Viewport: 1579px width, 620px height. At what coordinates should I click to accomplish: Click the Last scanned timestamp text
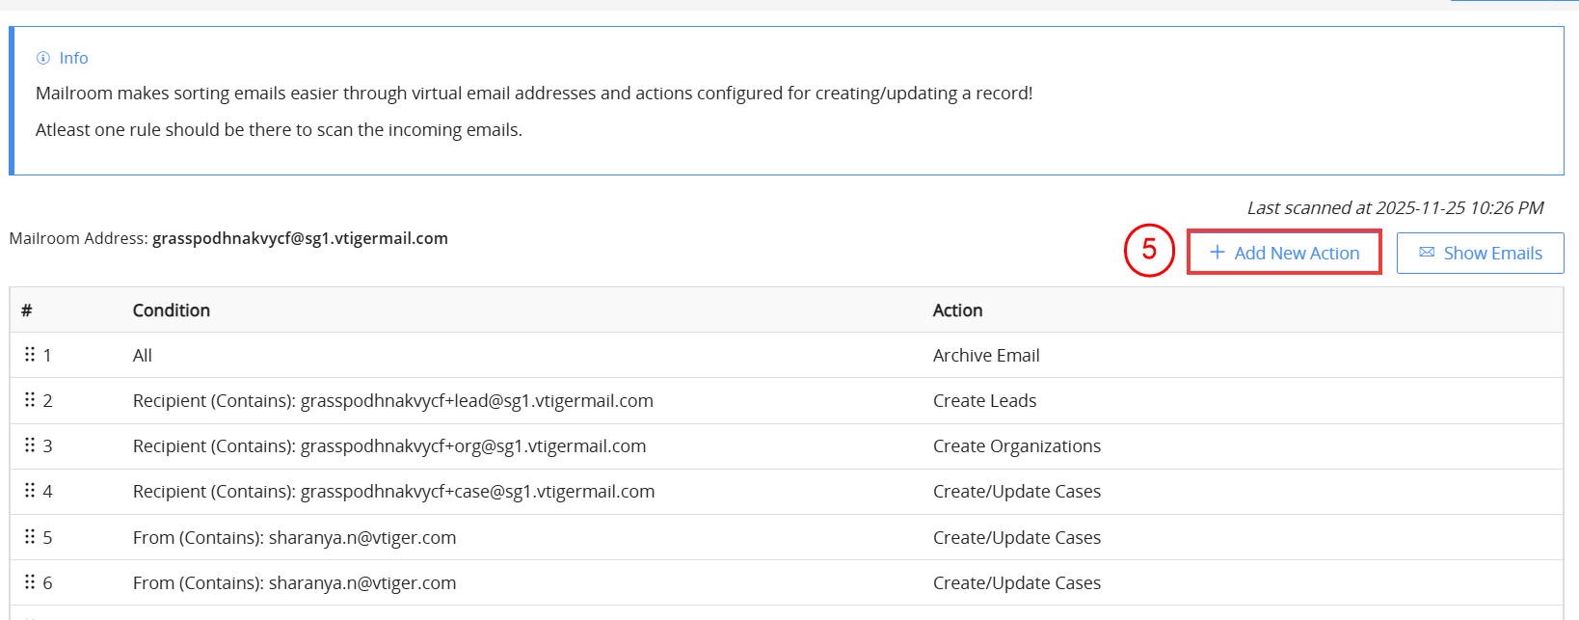[x=1395, y=208]
